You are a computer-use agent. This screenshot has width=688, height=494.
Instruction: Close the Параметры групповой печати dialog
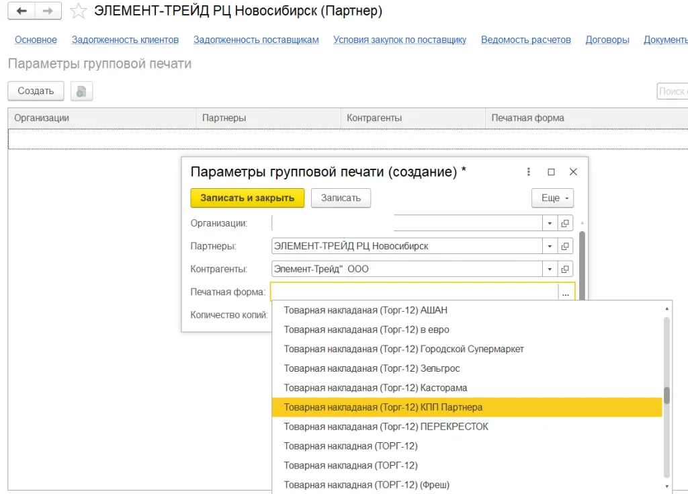pyautogui.click(x=573, y=171)
